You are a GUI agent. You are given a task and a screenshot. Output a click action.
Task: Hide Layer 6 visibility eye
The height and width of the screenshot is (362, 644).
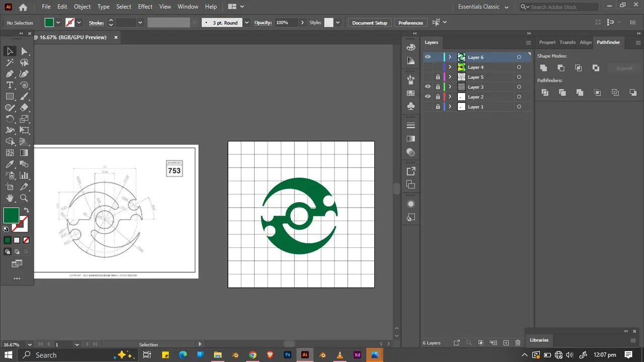[x=428, y=57]
